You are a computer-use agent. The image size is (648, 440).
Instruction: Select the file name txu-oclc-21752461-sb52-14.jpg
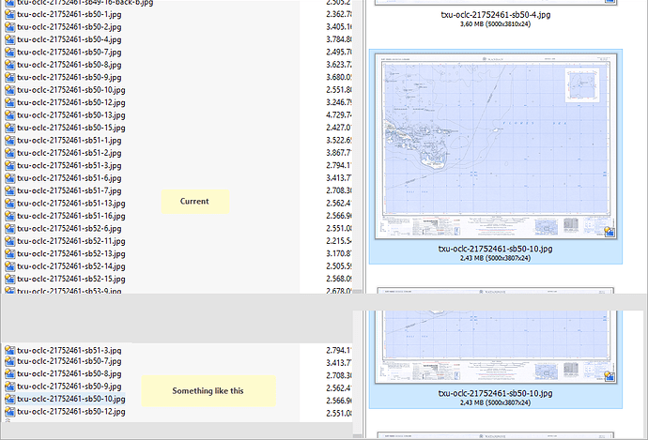click(x=71, y=266)
